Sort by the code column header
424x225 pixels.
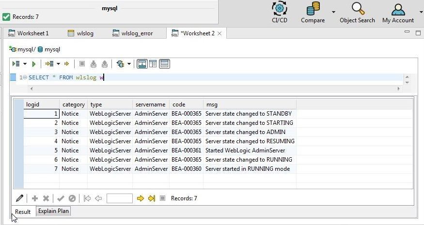[186, 105]
